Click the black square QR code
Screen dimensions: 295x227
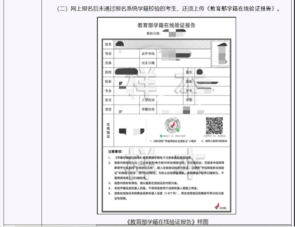(214, 126)
